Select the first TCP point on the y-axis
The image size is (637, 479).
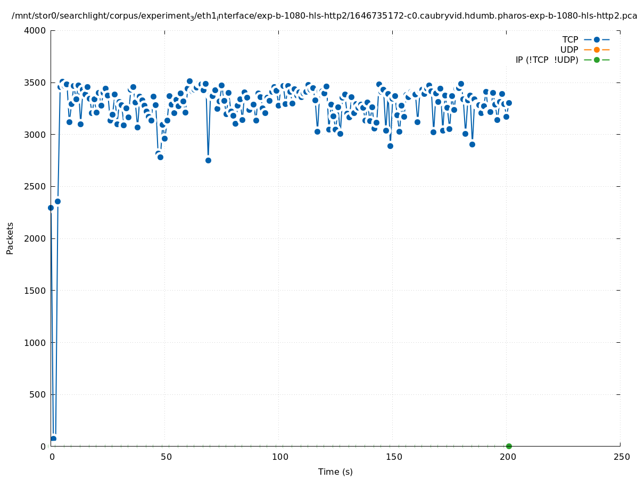point(51,208)
